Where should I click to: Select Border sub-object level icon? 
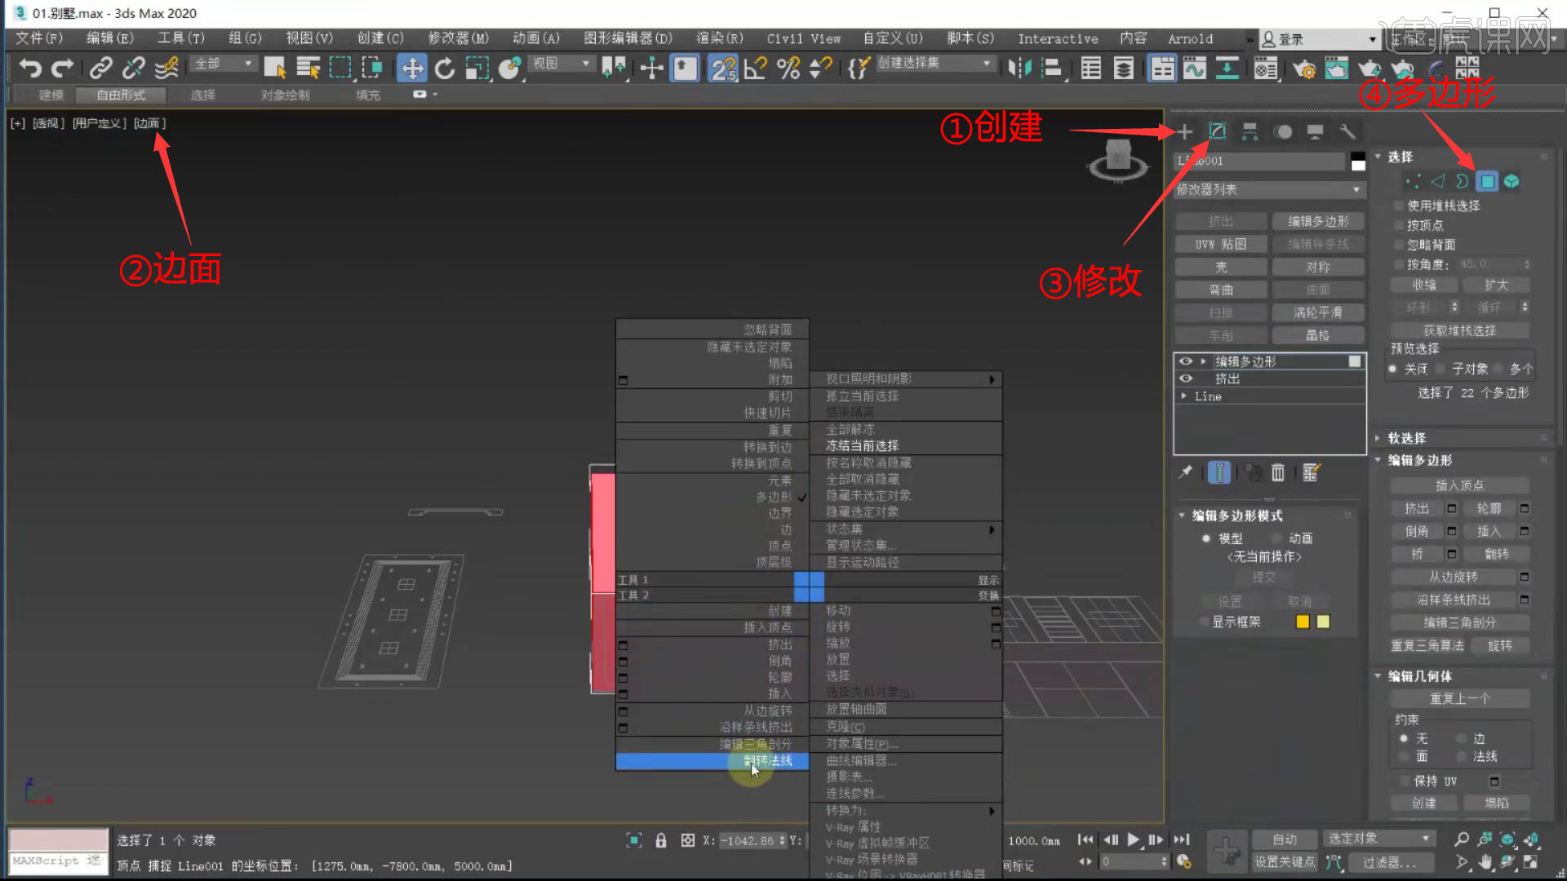coord(1463,181)
